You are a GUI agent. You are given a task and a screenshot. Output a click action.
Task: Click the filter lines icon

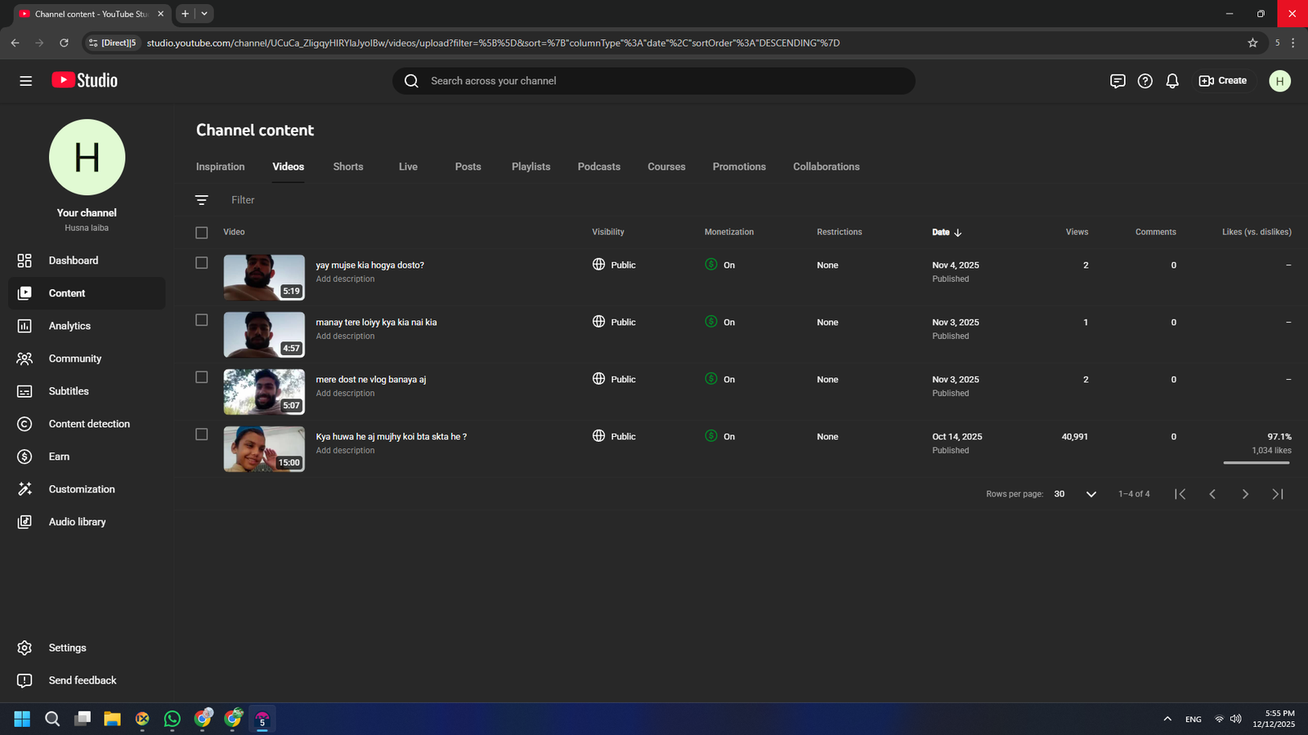(x=202, y=200)
